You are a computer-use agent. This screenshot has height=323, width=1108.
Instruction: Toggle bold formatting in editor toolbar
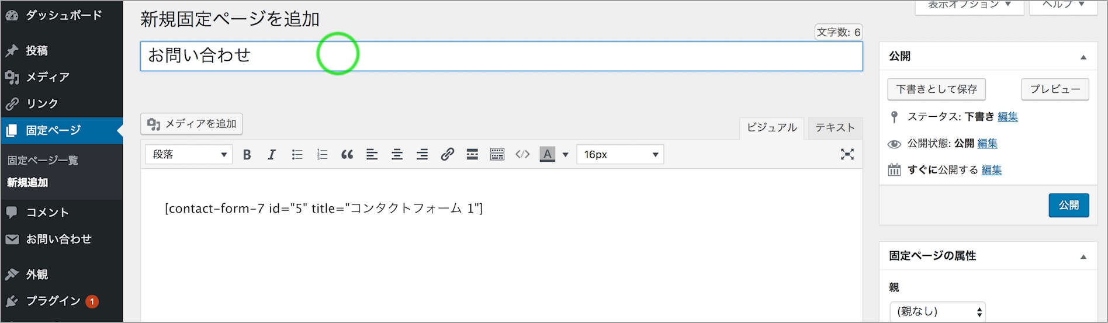click(247, 154)
